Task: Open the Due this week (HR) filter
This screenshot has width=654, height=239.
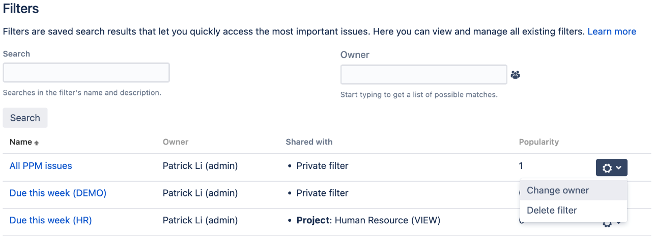Action: pyautogui.click(x=51, y=221)
